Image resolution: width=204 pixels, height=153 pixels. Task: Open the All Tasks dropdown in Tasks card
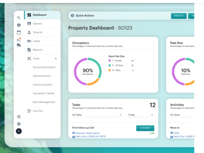[97, 115]
